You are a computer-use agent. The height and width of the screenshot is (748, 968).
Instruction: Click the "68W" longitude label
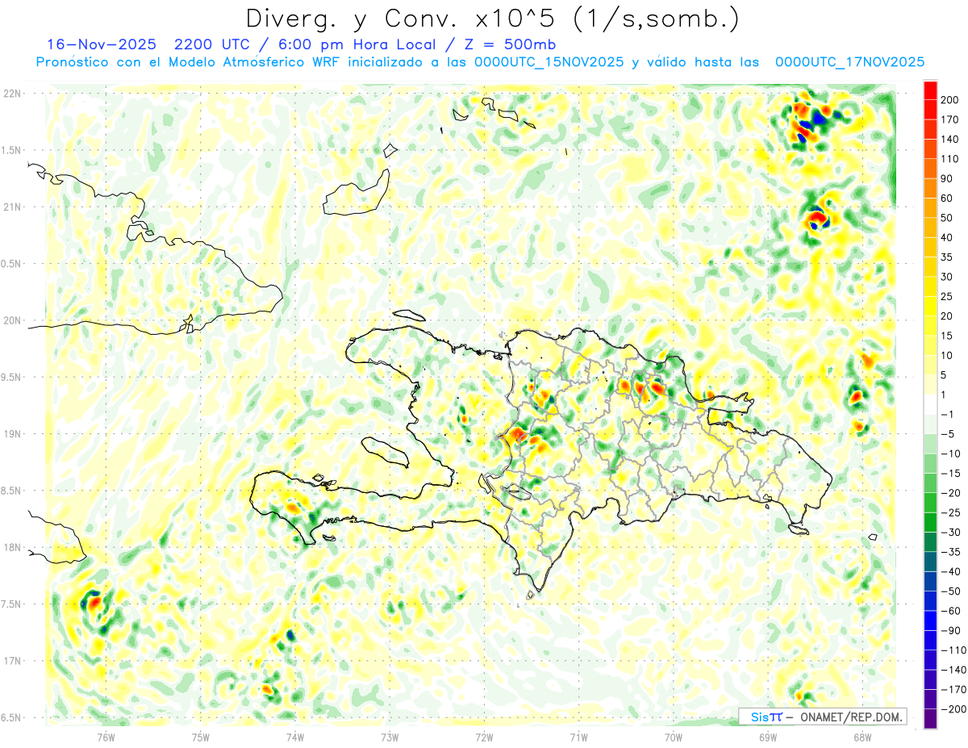(x=862, y=736)
